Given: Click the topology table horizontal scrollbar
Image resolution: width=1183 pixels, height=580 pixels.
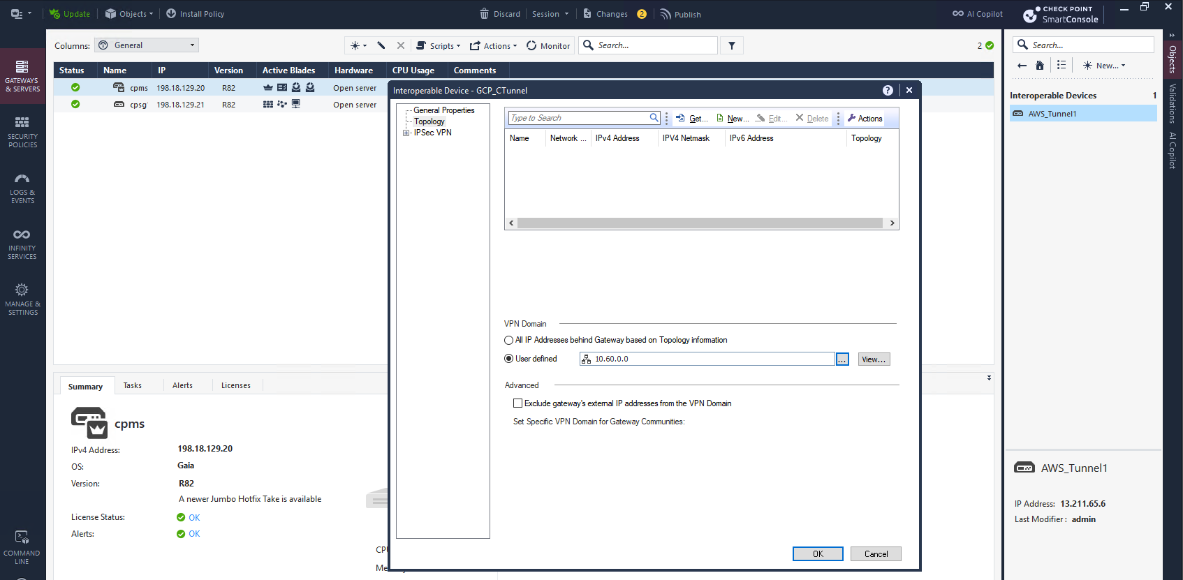Looking at the screenshot, I should 700,223.
